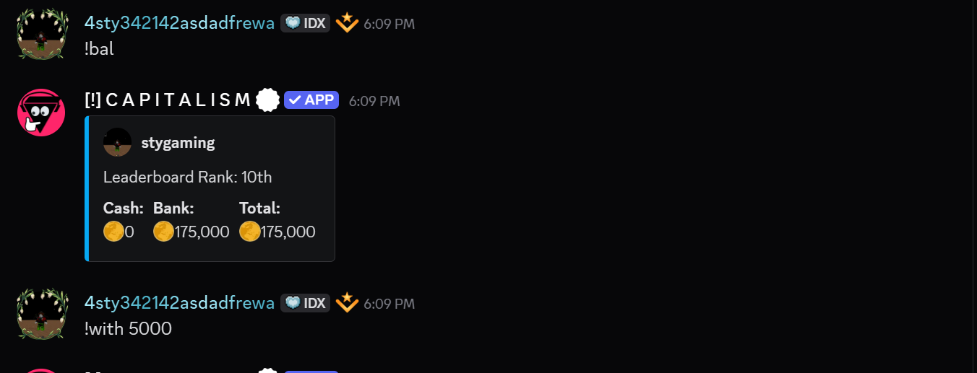Image resolution: width=977 pixels, height=373 pixels.
Task: Click the white badge next to CAPITALISM
Action: (268, 100)
